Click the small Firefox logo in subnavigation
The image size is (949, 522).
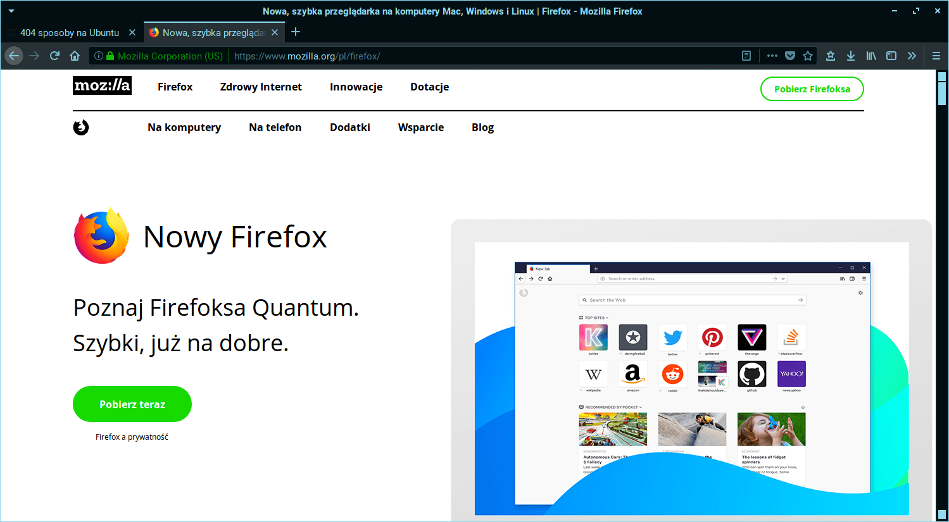(x=81, y=127)
